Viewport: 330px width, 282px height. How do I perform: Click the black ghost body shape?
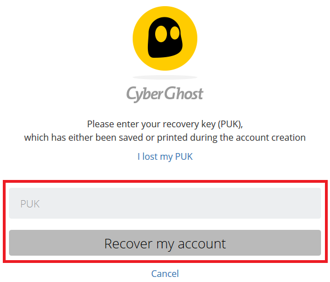click(x=165, y=38)
